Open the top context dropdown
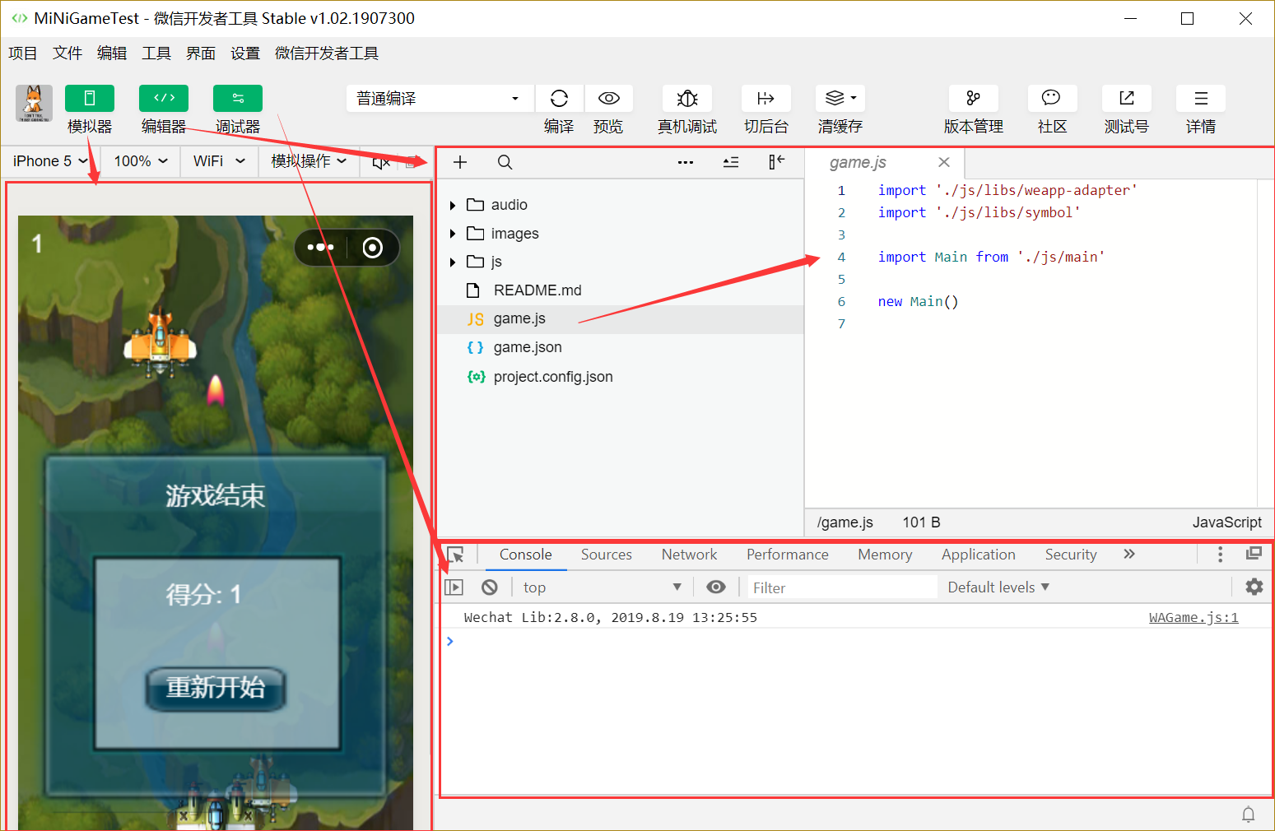The height and width of the screenshot is (831, 1275). tap(602, 587)
